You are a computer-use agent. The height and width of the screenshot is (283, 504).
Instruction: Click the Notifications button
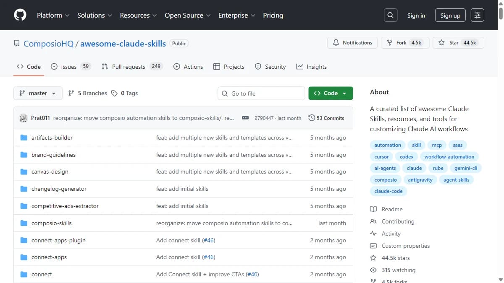click(x=352, y=43)
